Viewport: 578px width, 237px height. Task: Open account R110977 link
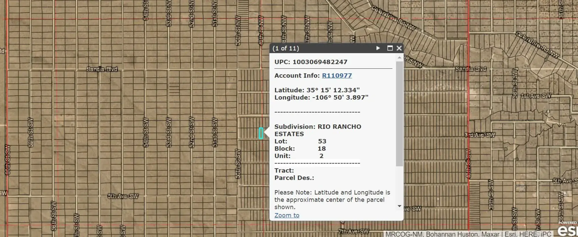(x=337, y=76)
